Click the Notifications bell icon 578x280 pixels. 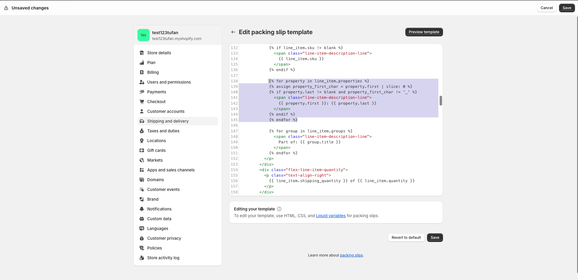142,209
